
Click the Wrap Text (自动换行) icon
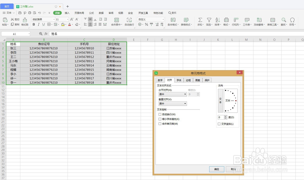[129, 20]
